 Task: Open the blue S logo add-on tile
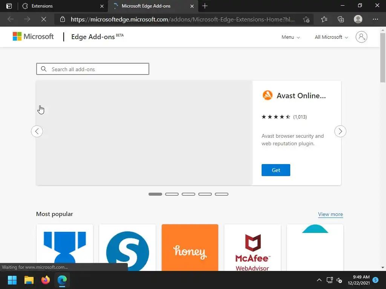pos(127,248)
